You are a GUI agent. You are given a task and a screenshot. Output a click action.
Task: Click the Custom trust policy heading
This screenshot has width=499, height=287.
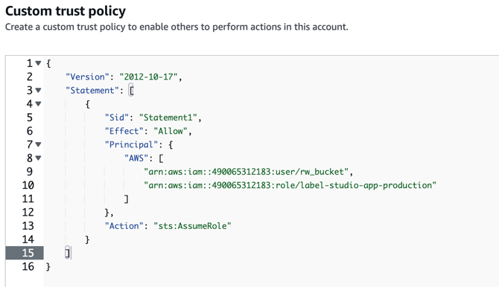pyautogui.click(x=66, y=11)
